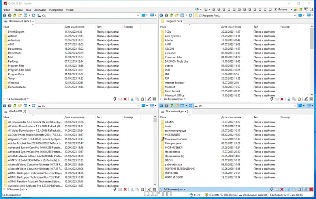
Task: Open view-mode dropdown in the C:\ pane
Action: click(x=29, y=15)
